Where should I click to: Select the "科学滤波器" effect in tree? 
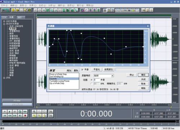tap(15, 43)
